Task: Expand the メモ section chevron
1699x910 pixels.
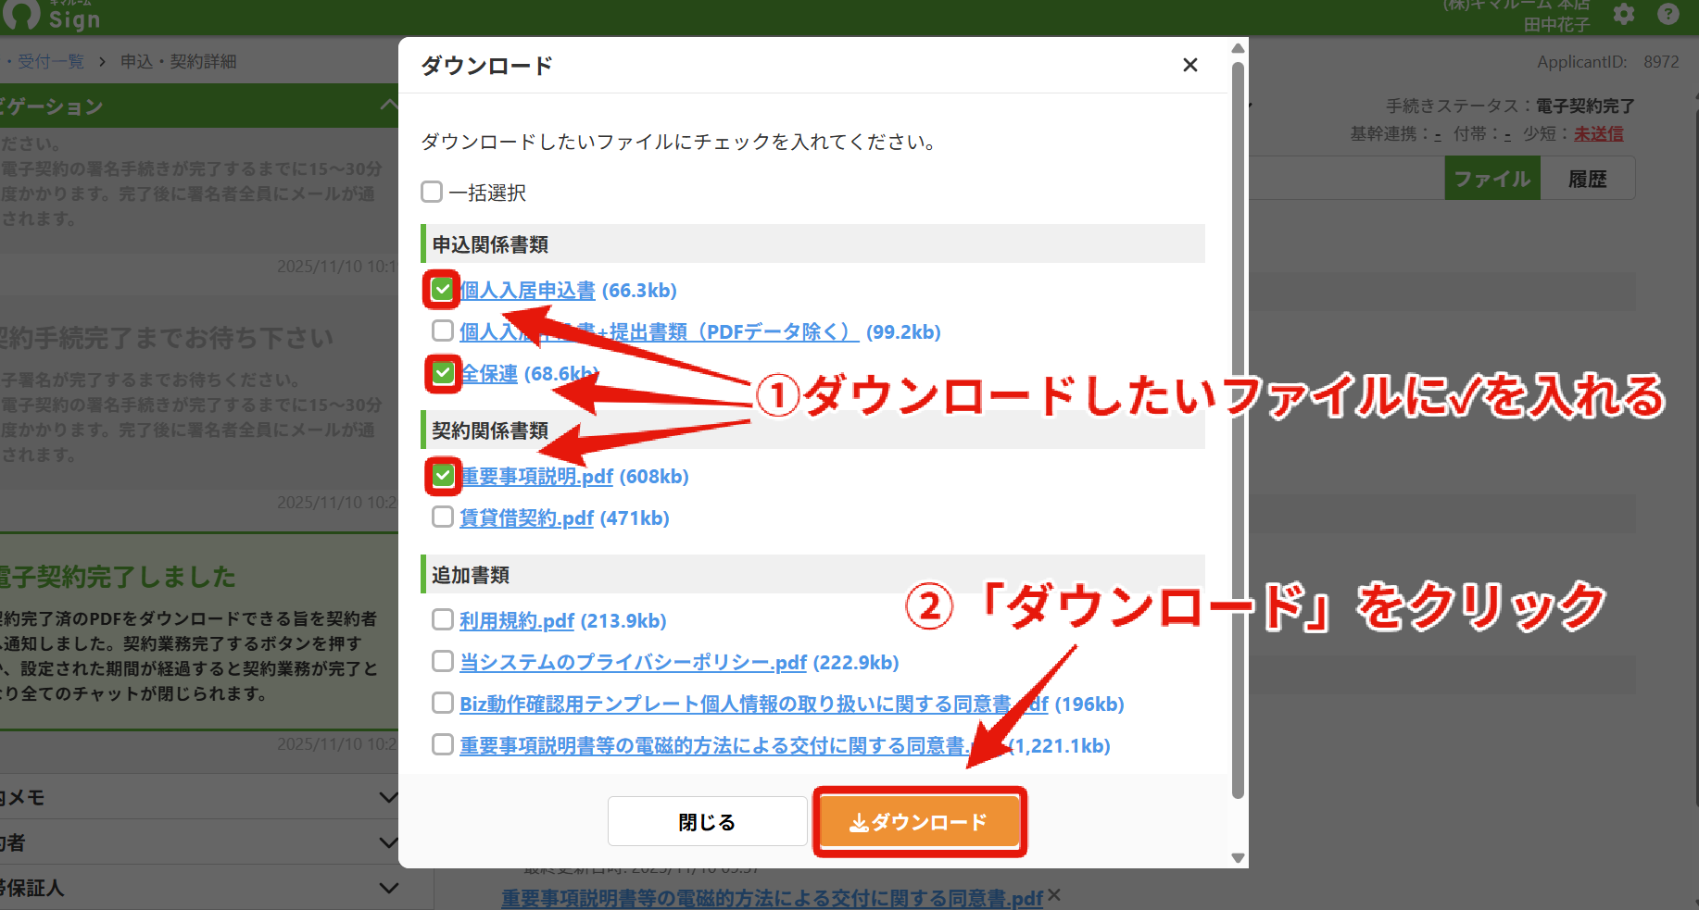Action: pos(388,797)
